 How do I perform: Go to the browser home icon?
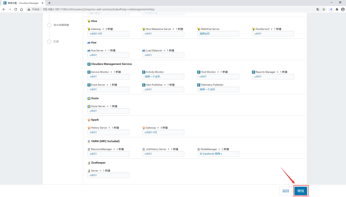(21, 9)
